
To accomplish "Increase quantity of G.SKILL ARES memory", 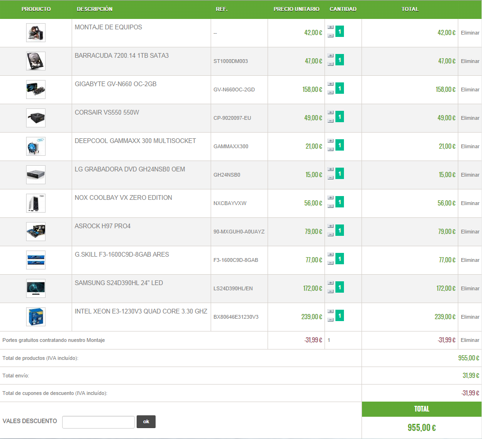I will point(331,255).
